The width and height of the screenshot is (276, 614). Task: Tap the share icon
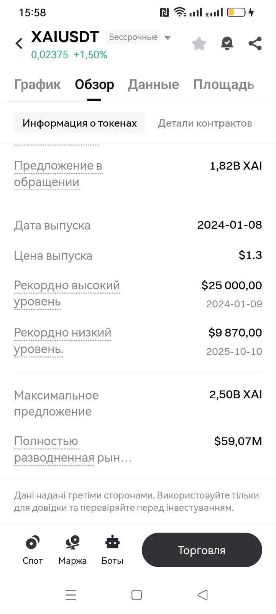[x=255, y=43]
